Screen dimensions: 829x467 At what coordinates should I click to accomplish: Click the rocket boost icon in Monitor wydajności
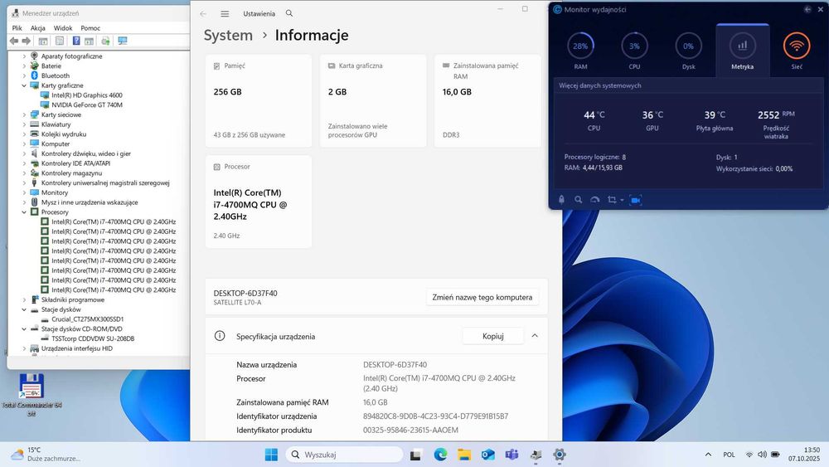click(561, 199)
